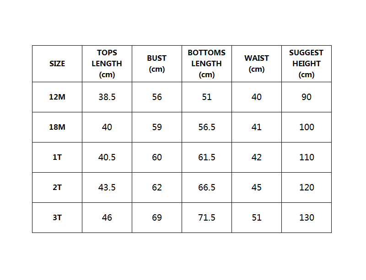This screenshot has height=280, width=366.
Task: Click the waist value 45 cell
Action: [x=257, y=187]
